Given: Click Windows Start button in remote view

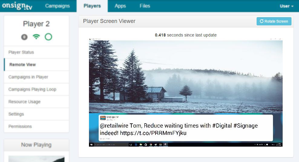Looking at the screenshot, I should [91, 145].
